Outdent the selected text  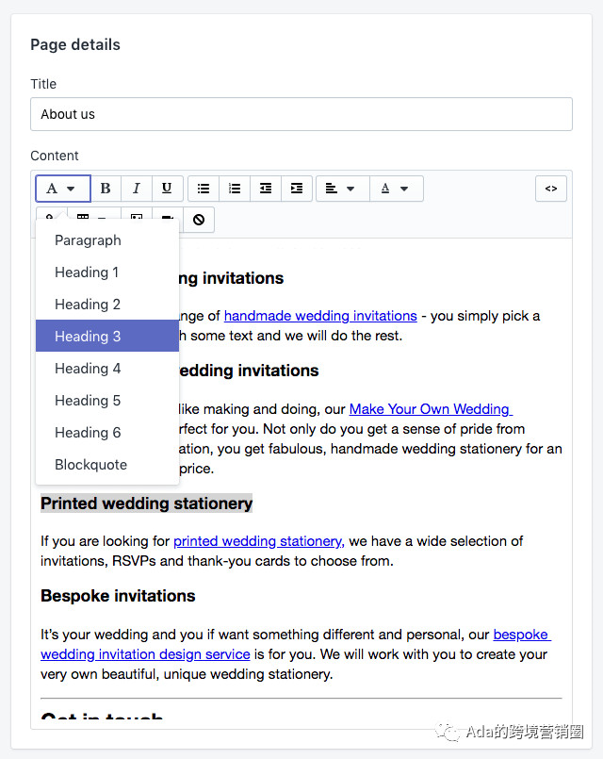265,188
